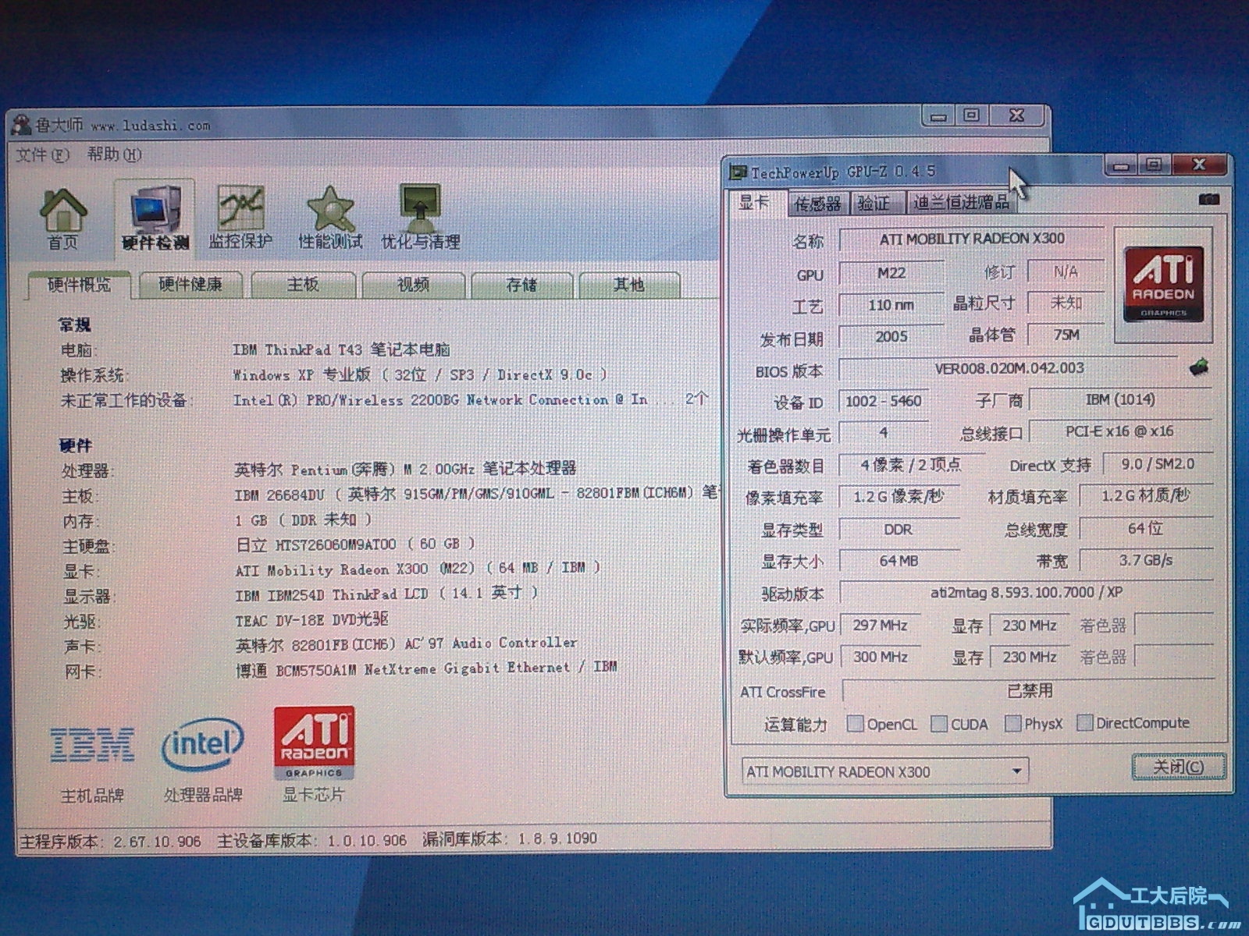Click the IBM 主机品牌 logo

point(92,745)
